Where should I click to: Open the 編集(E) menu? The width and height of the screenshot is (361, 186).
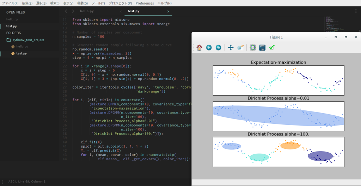click(x=27, y=3)
